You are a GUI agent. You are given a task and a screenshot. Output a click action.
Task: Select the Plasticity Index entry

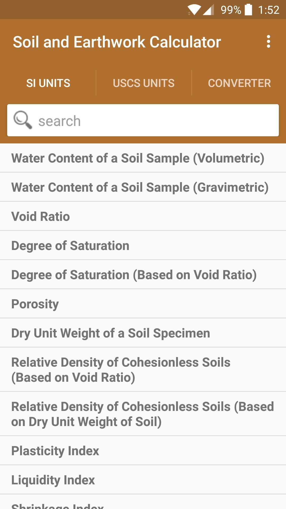tap(143, 451)
